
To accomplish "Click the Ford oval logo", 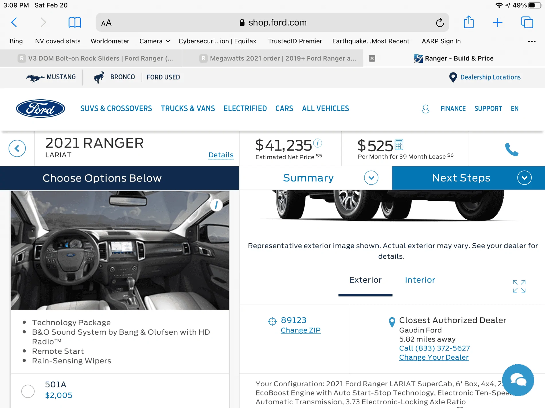I will tap(40, 109).
